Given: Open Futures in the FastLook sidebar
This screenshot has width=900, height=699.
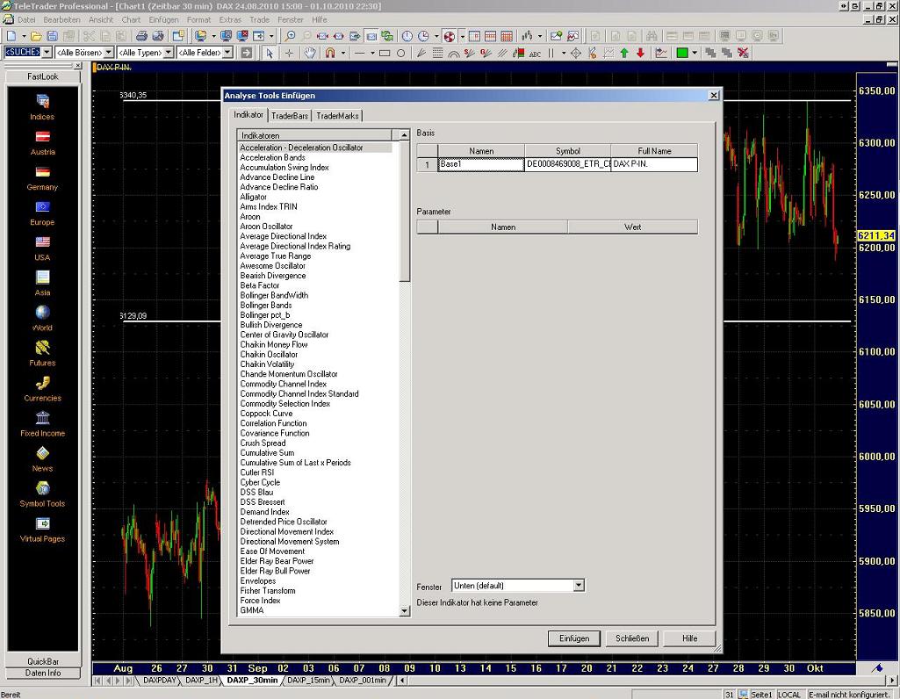Looking at the screenshot, I should [42, 354].
